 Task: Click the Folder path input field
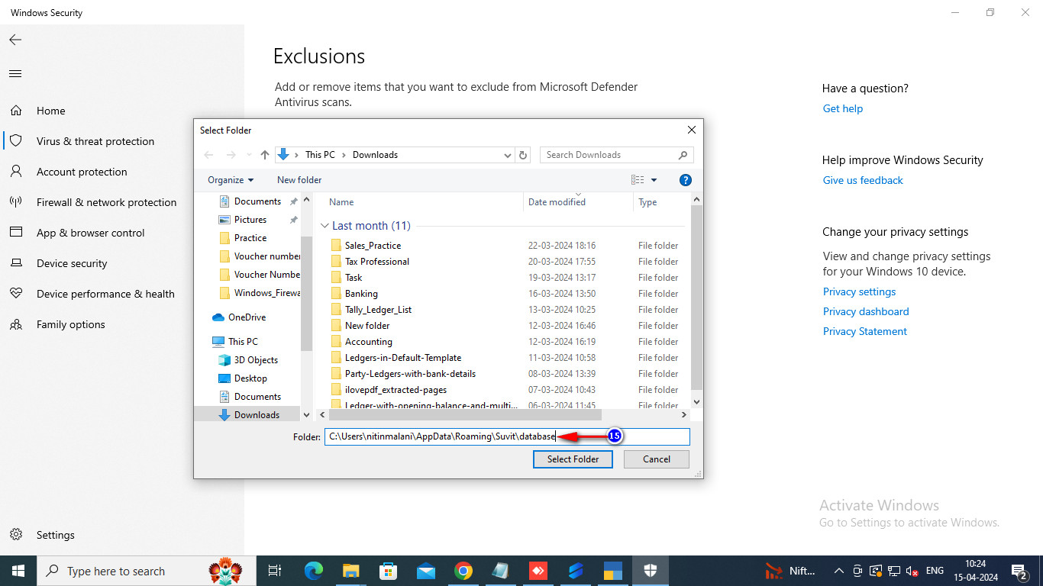[x=507, y=436]
